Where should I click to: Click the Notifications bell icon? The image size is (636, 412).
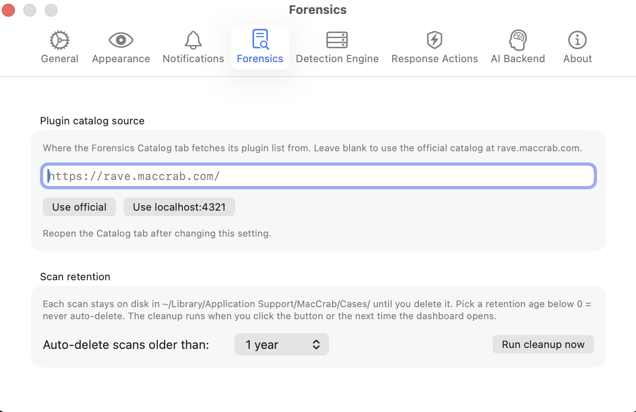tap(193, 40)
